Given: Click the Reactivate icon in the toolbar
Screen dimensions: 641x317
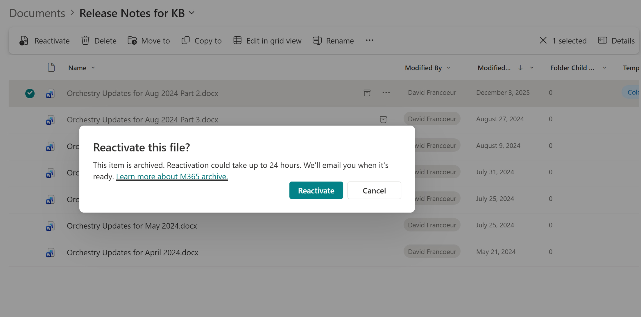Looking at the screenshot, I should [24, 41].
